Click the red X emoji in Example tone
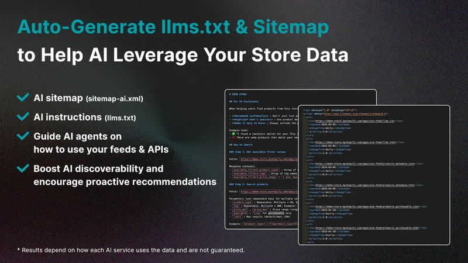This screenshot has height=263, width=468. tap(233, 137)
